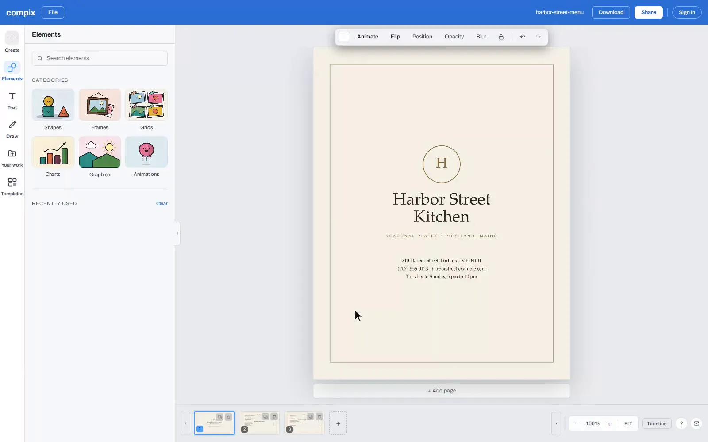The height and width of the screenshot is (442, 708).
Task: Collapse the Elements side panel
Action: [177, 233]
